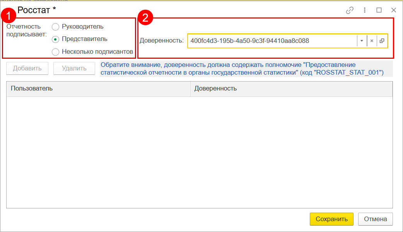Image resolution: width=403 pixels, height=232 pixels.
Task: Close the Росстат dialog window
Action: (394, 10)
